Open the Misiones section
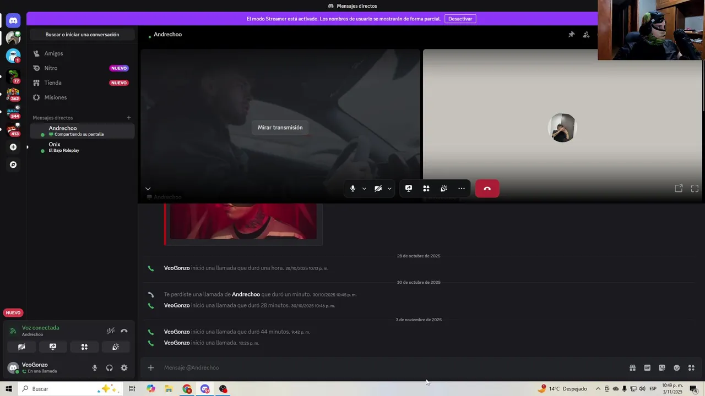The width and height of the screenshot is (705, 396). click(x=82, y=97)
